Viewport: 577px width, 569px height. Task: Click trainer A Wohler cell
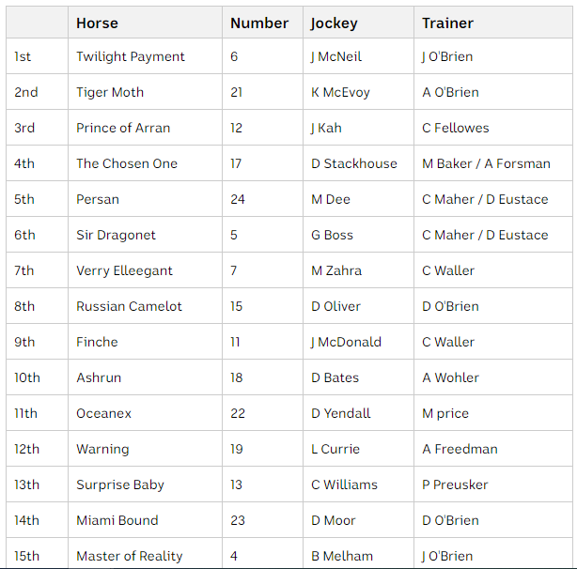click(x=450, y=377)
